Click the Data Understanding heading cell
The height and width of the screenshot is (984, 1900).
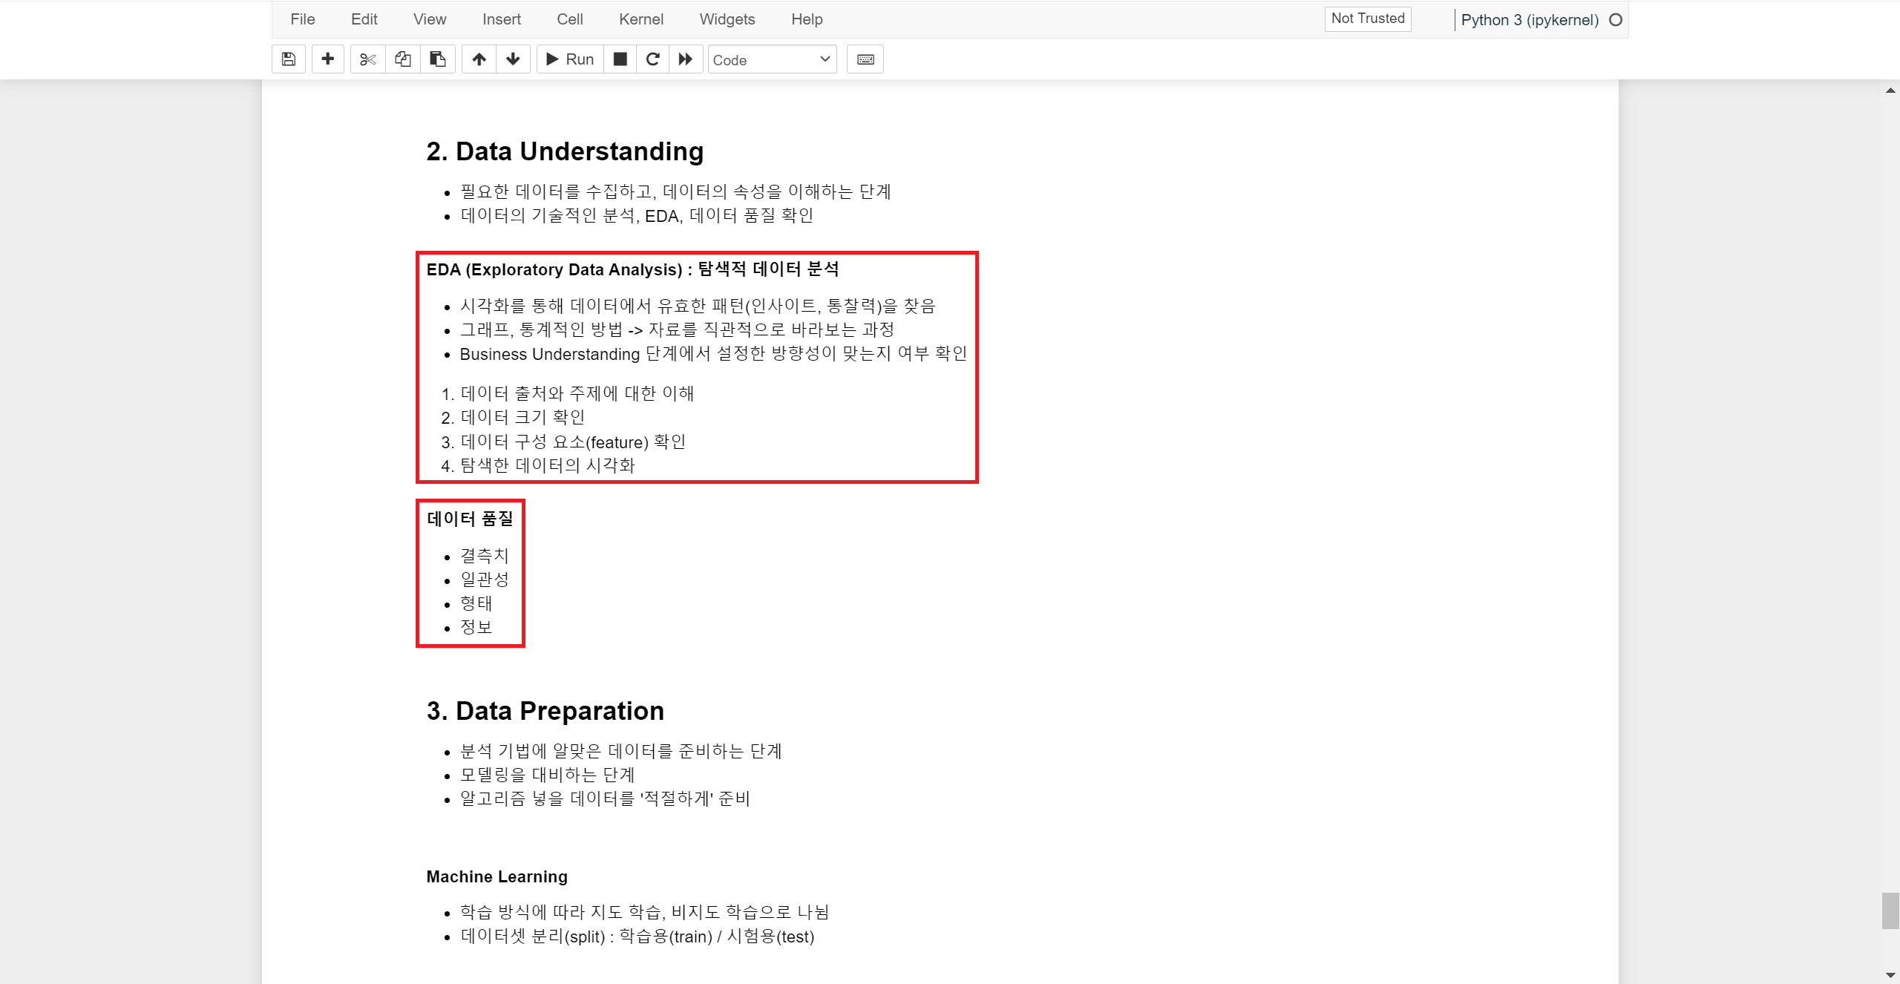click(565, 151)
